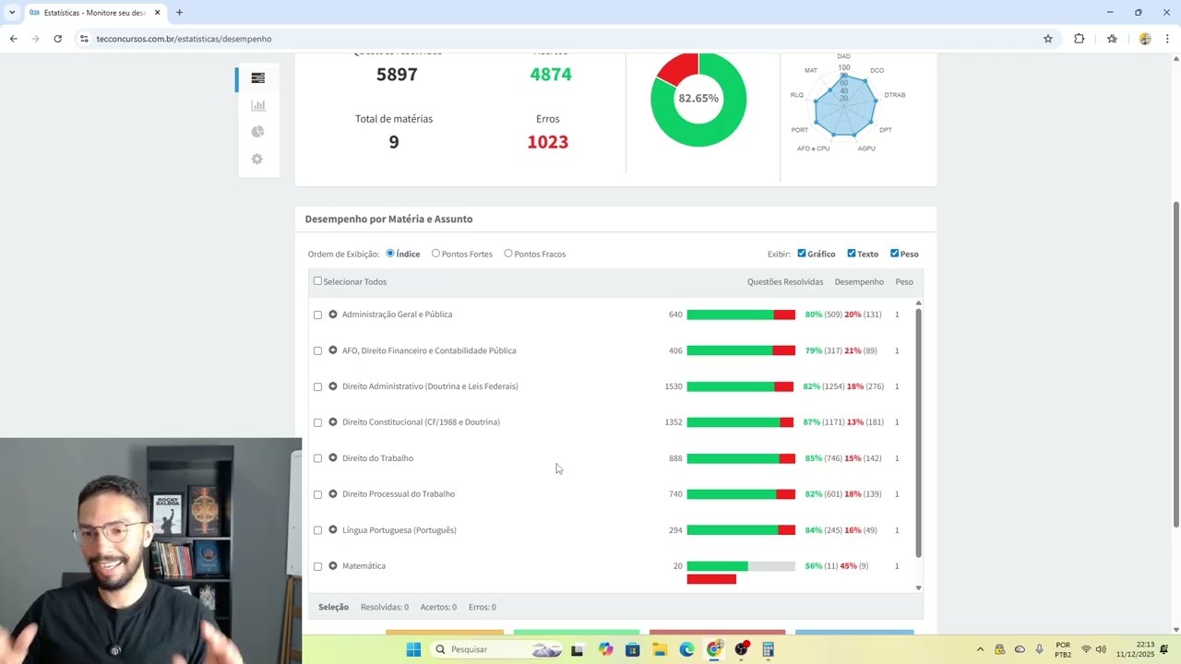The height and width of the screenshot is (664, 1181).
Task: Open the settings gear sidebar icon
Action: (257, 159)
